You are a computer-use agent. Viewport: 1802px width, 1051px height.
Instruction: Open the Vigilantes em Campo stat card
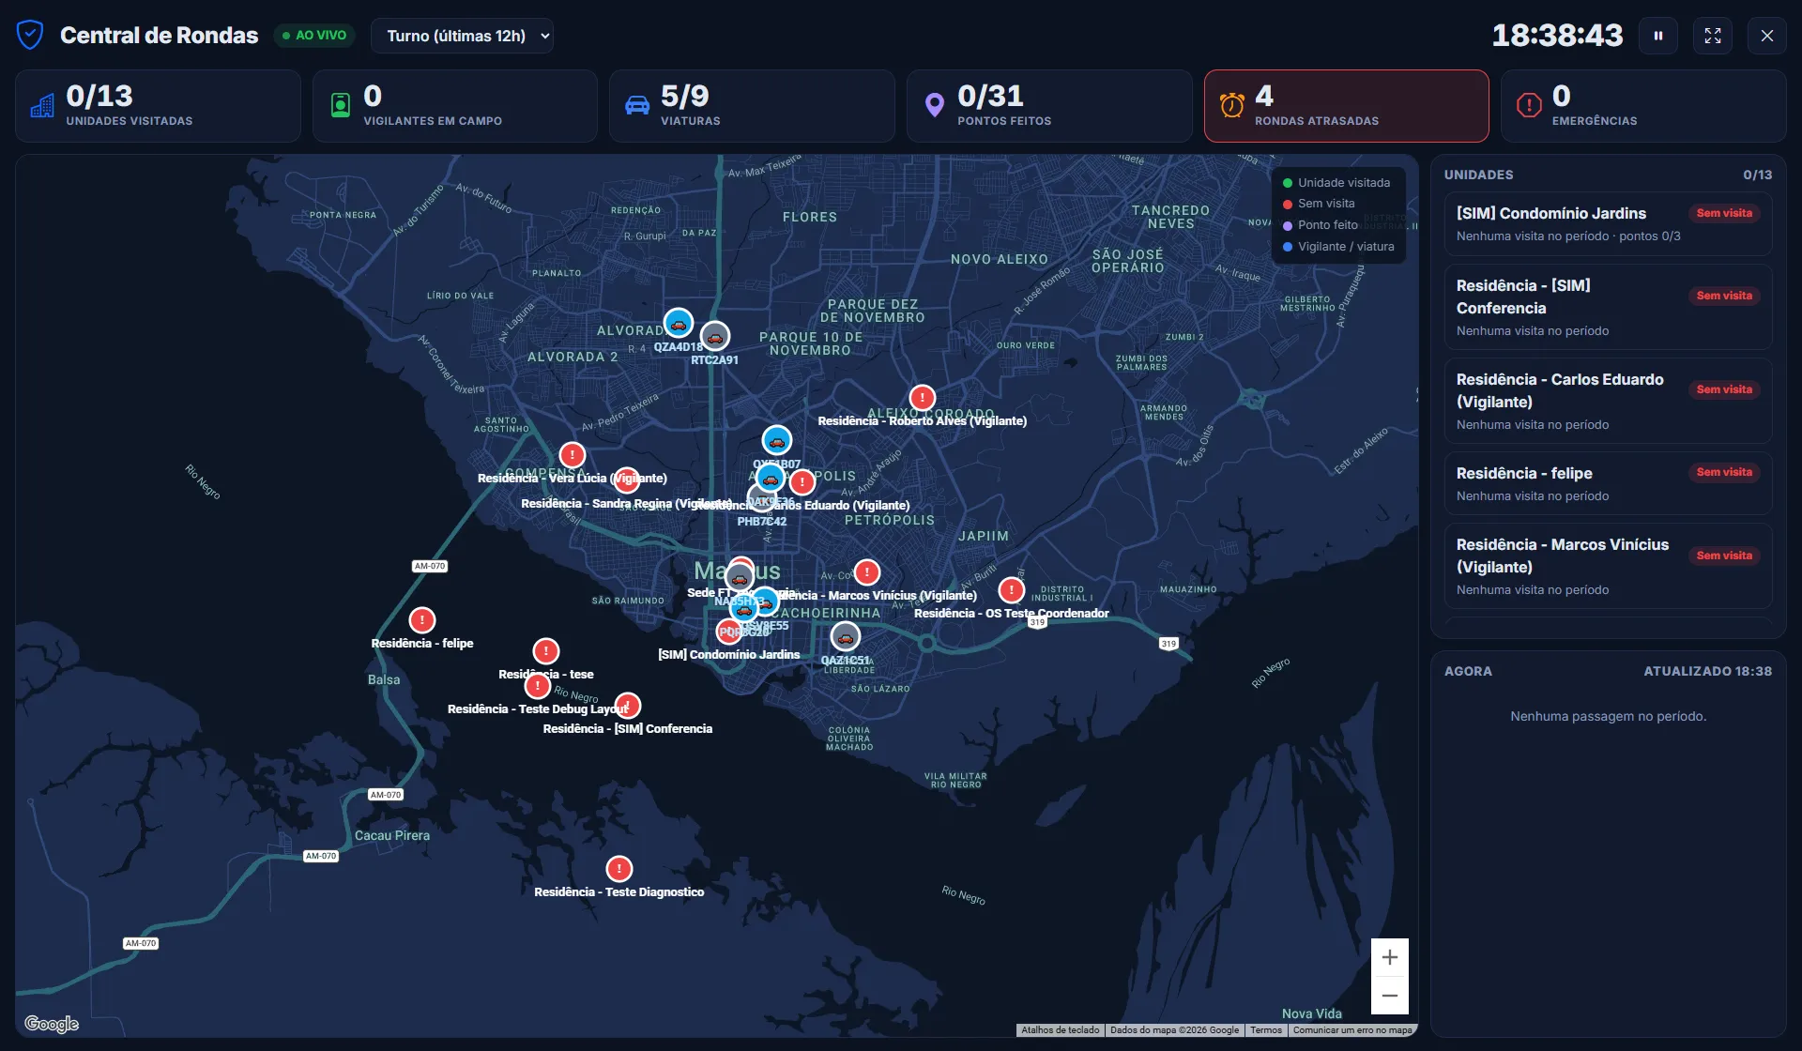(455, 106)
